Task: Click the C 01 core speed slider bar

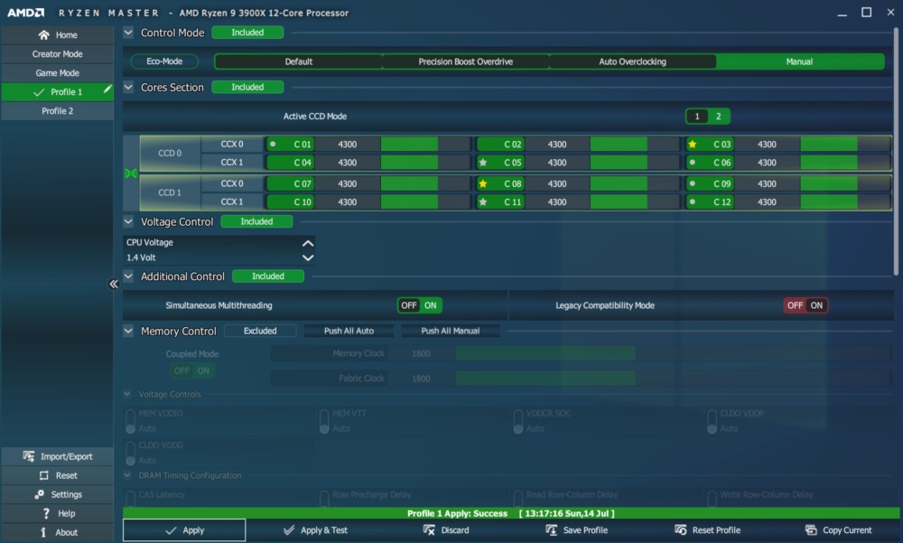Action: 425,145
